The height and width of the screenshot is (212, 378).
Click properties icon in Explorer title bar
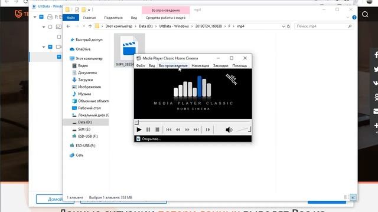tap(77, 9)
